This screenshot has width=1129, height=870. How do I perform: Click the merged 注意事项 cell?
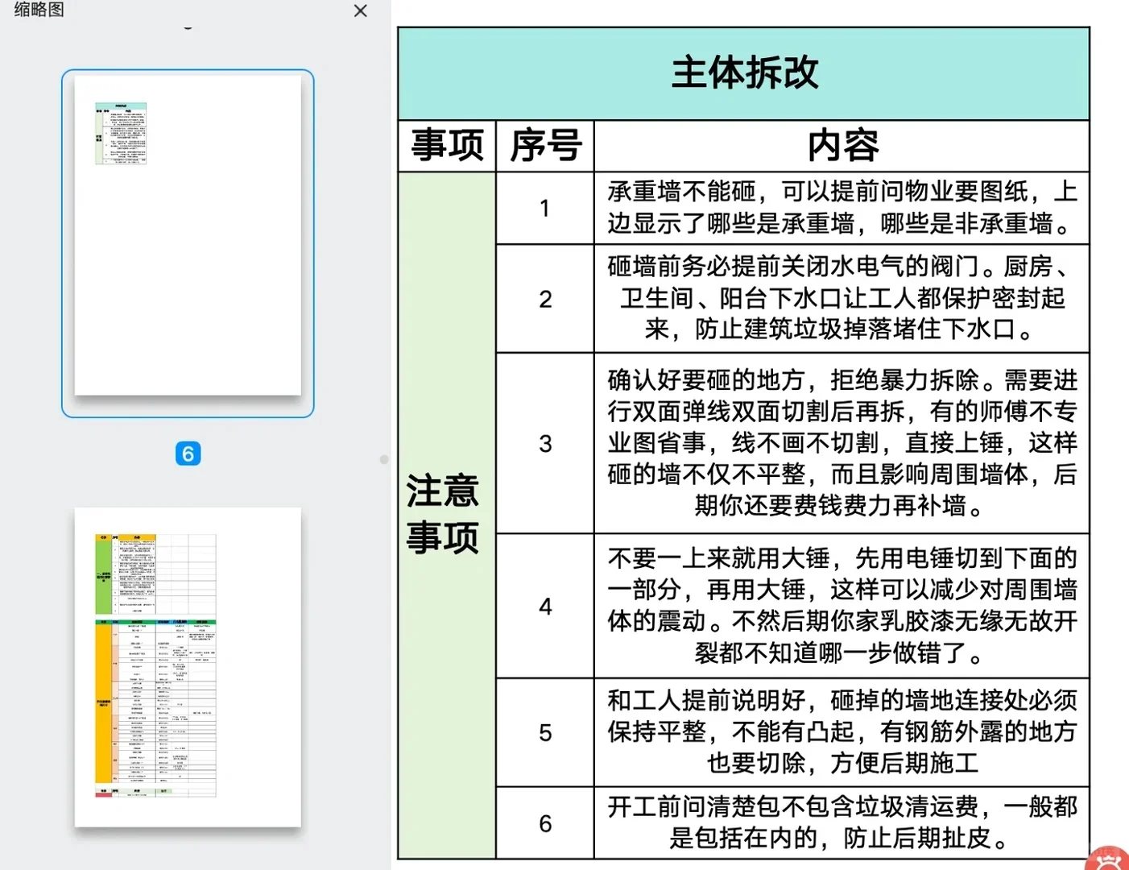pos(444,514)
